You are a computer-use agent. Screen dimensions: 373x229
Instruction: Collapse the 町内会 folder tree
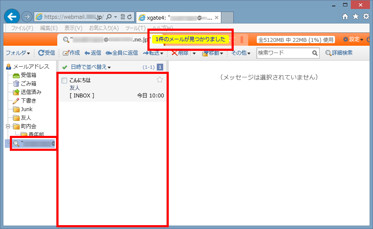(x=8, y=126)
